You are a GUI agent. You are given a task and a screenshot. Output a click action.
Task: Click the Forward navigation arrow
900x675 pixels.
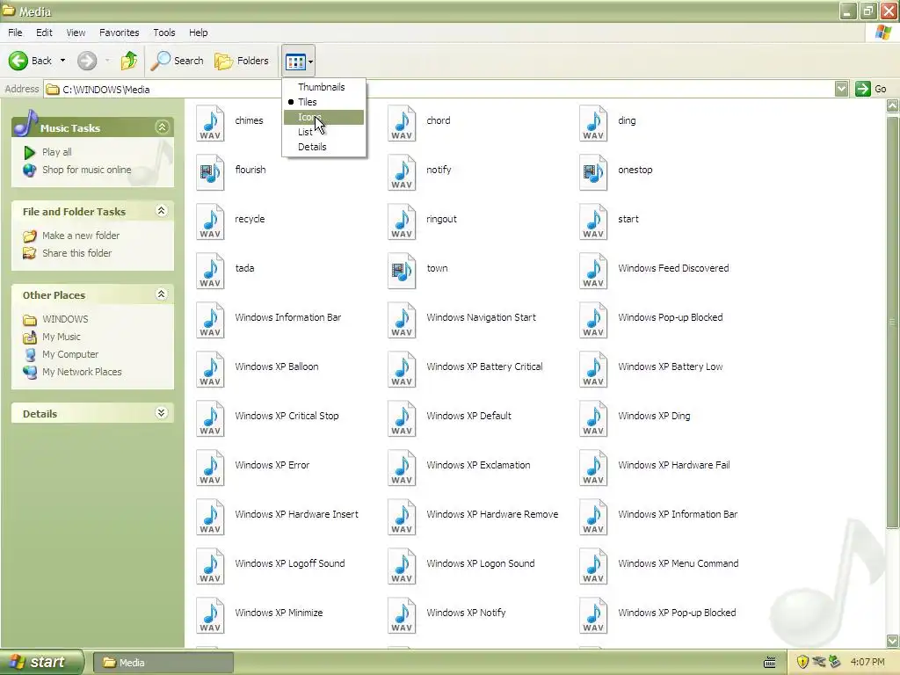[x=87, y=61]
